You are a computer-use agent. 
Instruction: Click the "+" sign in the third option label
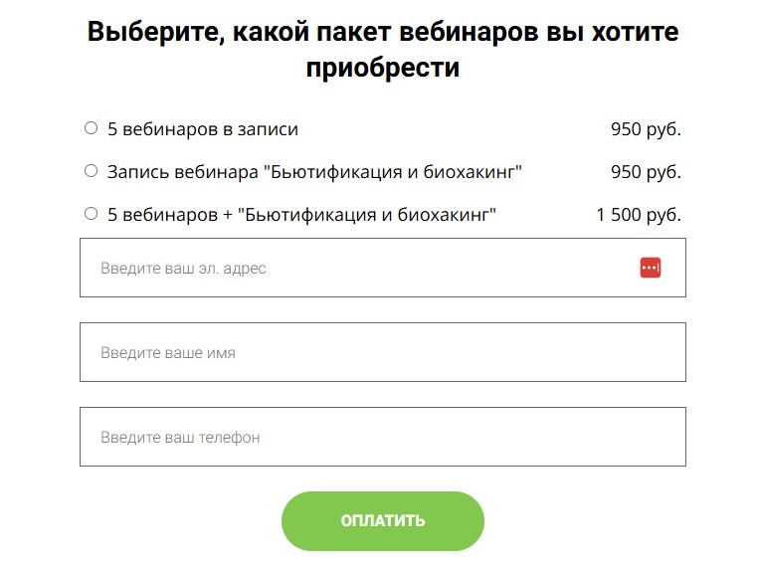click(x=228, y=215)
